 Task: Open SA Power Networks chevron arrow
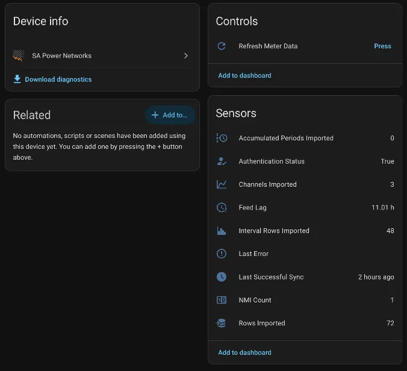[186, 55]
